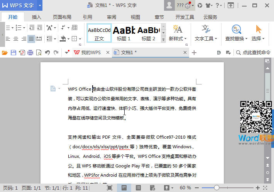Open the 开发工具 tab
This screenshot has width=274, height=192.
(185, 17)
